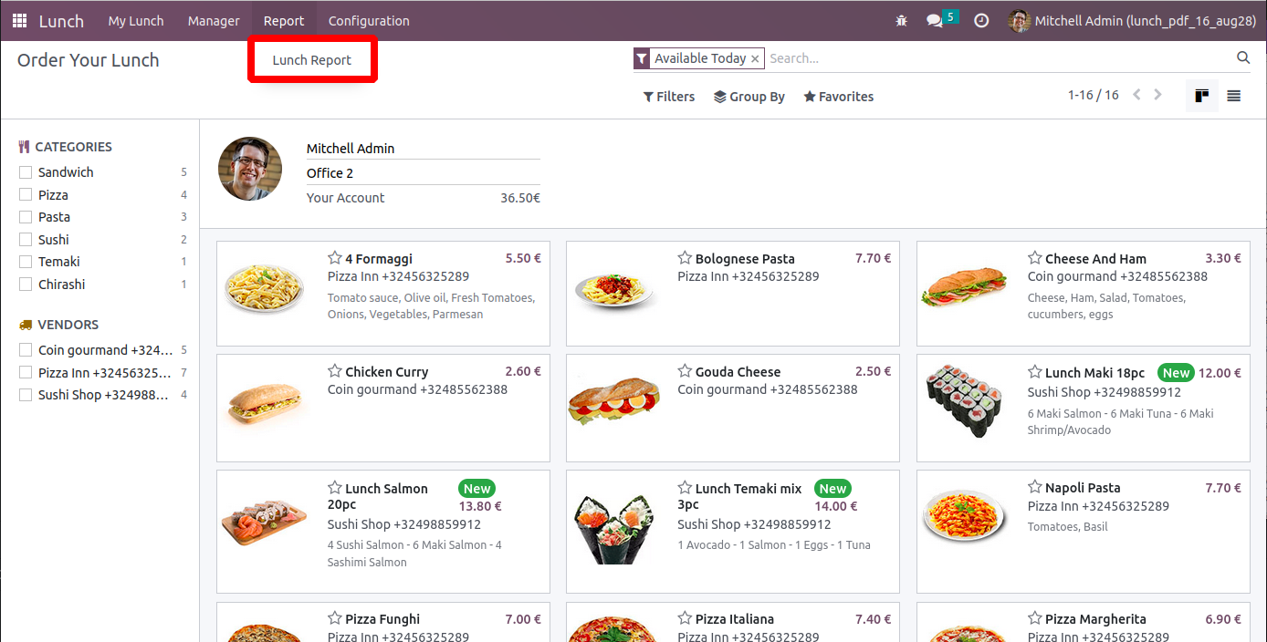Star Bolognese Pasta as favorite
Image resolution: width=1267 pixels, height=642 pixels.
pos(685,258)
